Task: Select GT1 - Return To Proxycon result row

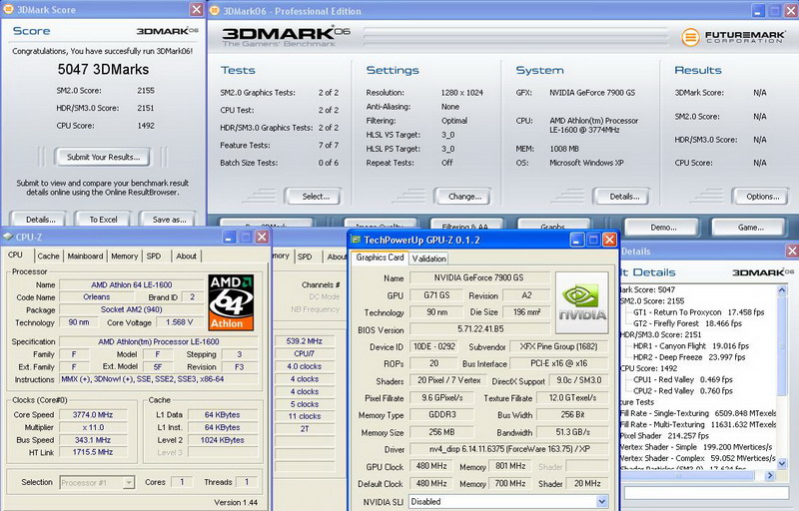Action: pyautogui.click(x=698, y=312)
